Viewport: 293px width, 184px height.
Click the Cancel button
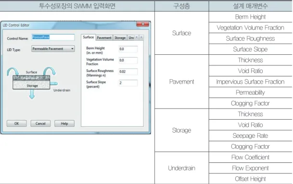tap(40, 123)
